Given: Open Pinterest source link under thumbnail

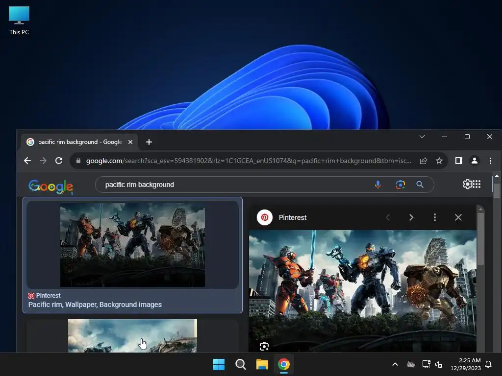Looking at the screenshot, I should click(x=44, y=295).
